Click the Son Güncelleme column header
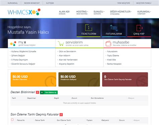This screenshot has width=159, height=125. click(97, 98)
